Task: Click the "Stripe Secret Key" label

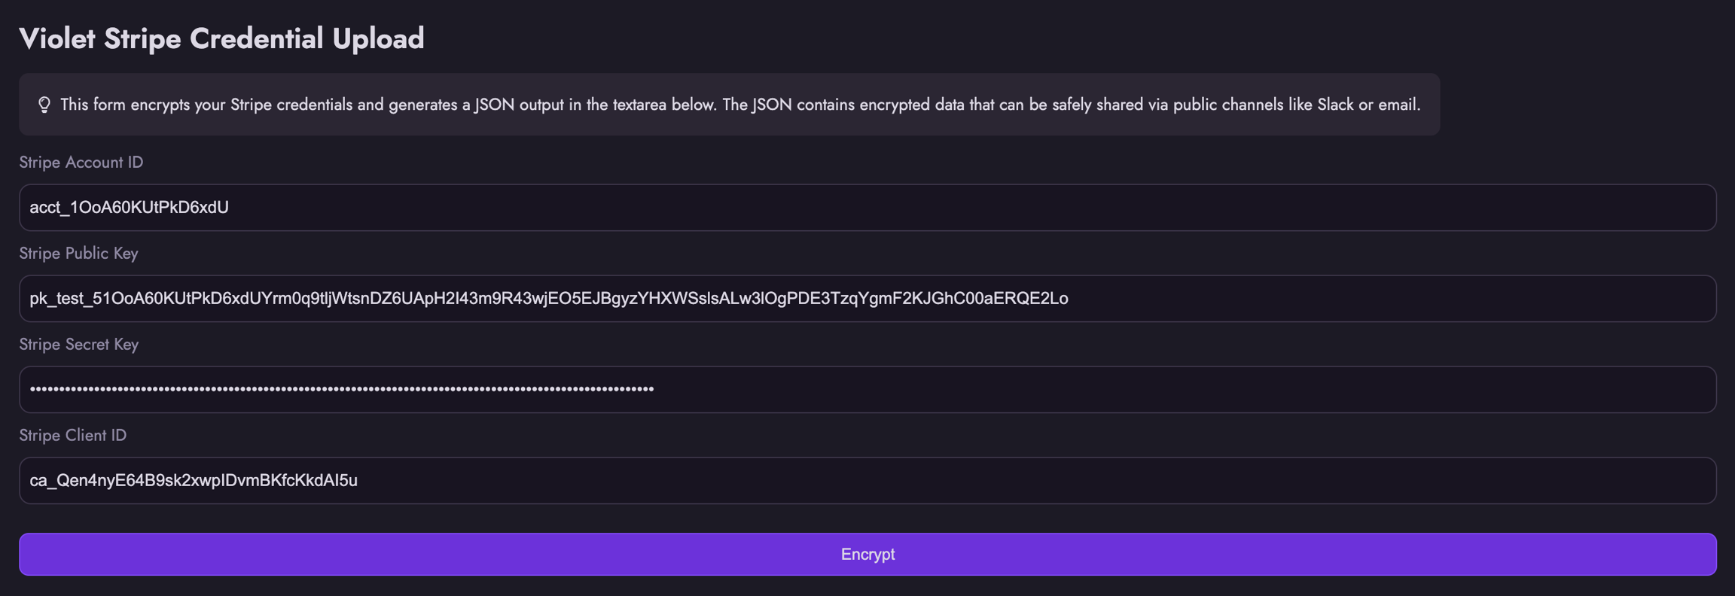Action: point(78,345)
